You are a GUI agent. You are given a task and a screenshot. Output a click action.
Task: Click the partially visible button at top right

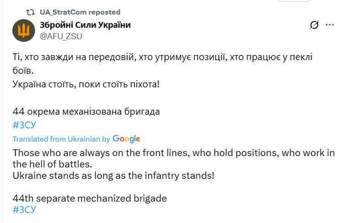pyautogui.click(x=294, y=1)
